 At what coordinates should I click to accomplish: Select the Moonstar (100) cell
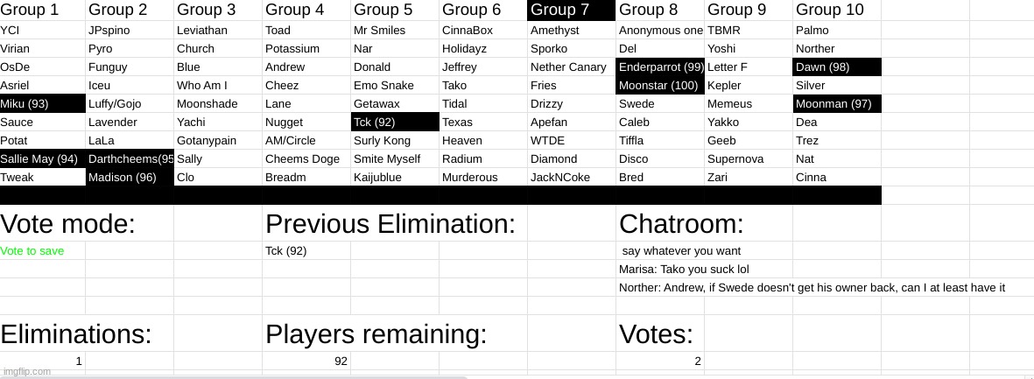click(x=660, y=86)
